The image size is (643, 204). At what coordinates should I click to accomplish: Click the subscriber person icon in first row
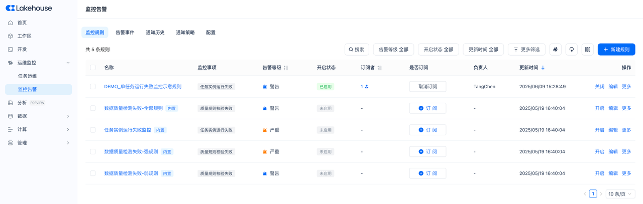tap(366, 87)
